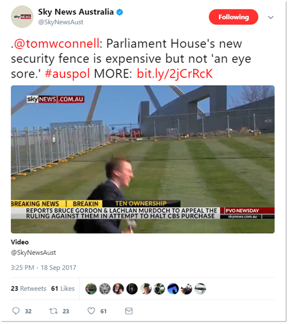The image size is (288, 324).
Task: Like the tweet with the heart icon
Action: [92, 311]
